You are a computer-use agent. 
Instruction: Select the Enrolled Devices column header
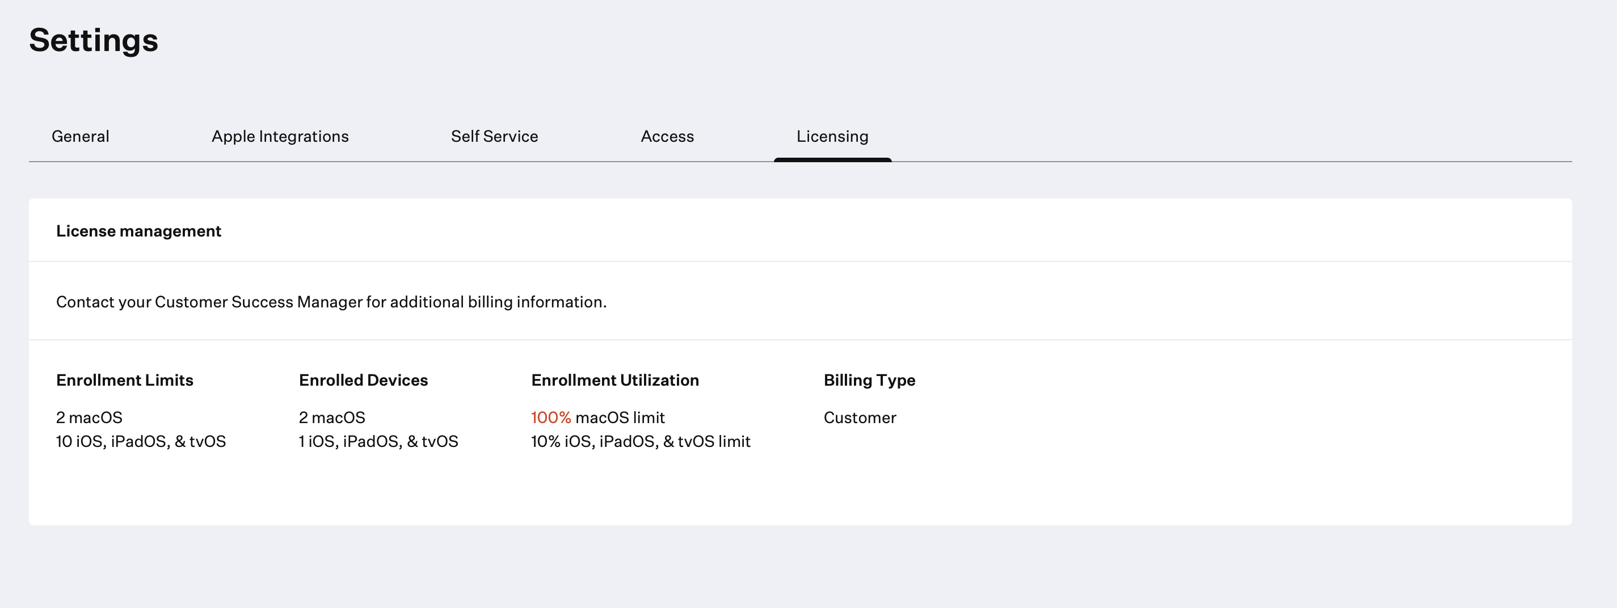363,380
